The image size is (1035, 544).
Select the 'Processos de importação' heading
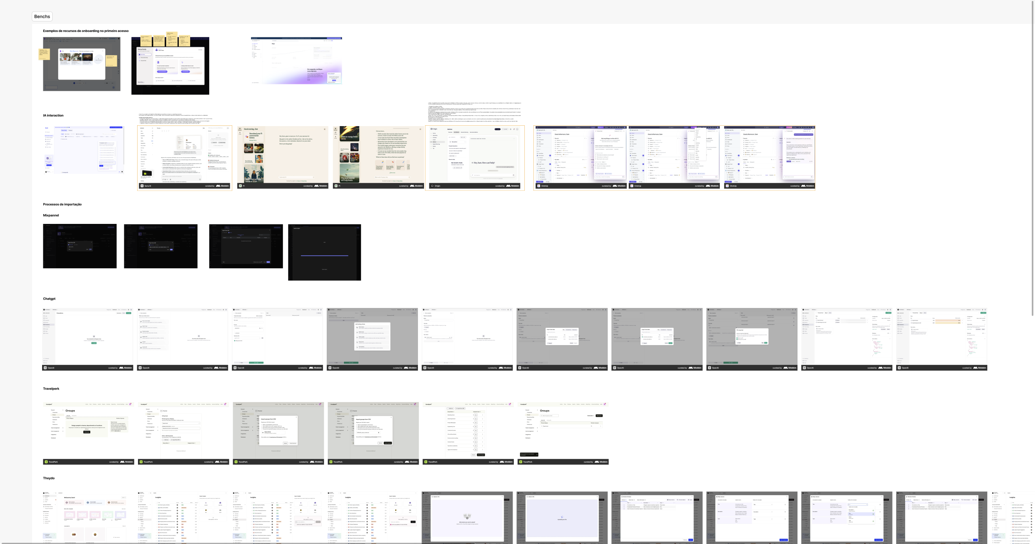point(62,205)
